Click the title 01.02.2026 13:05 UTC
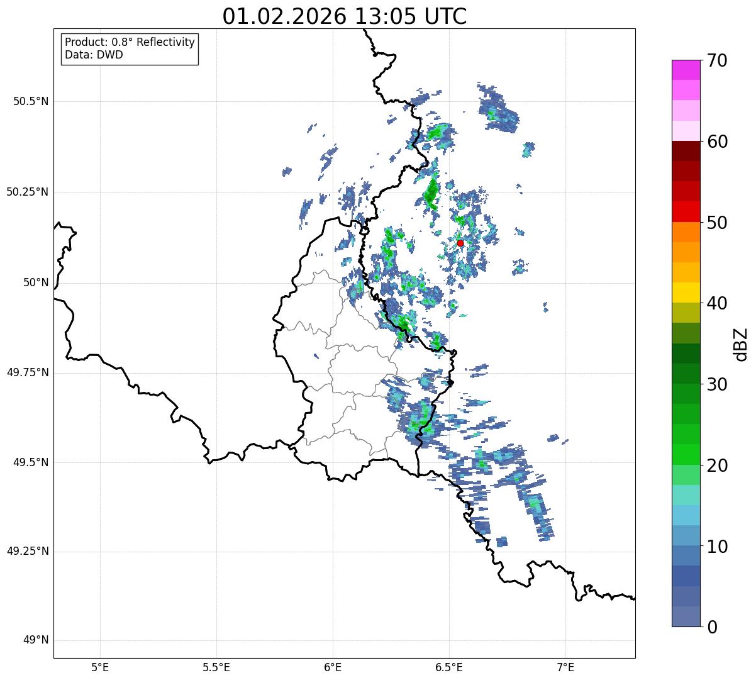Image resolution: width=756 pixels, height=680 pixels. point(345,16)
